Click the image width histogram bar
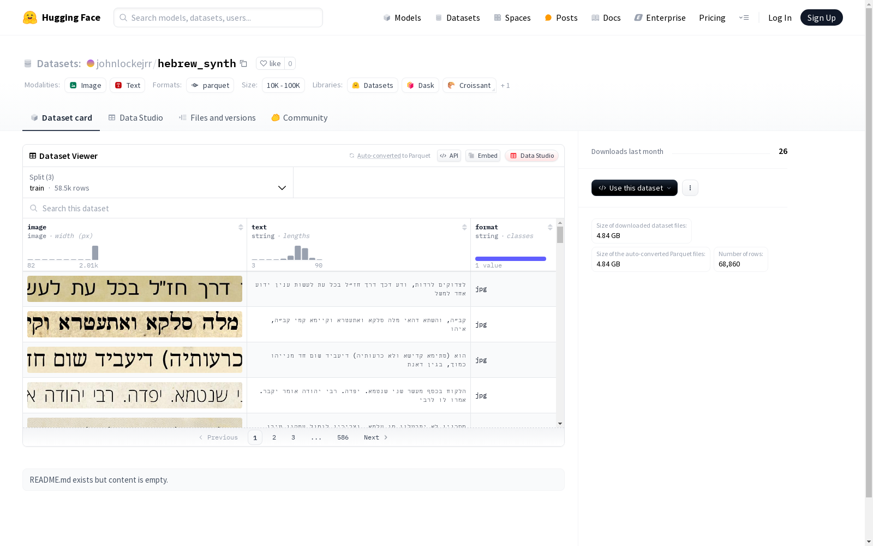 tap(95, 253)
